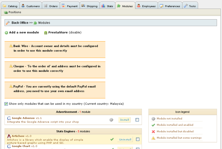This screenshot has width=222, height=149.
Task: Click Artichow green enabled checkmark
Action: pos(112,139)
